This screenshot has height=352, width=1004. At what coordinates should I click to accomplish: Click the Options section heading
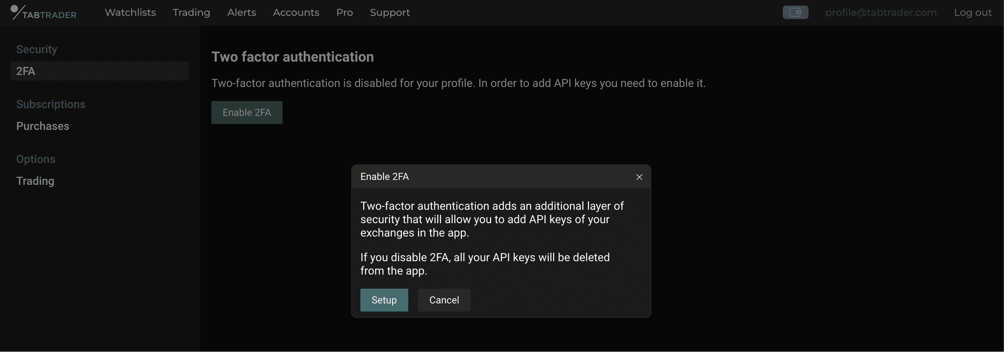pos(36,159)
